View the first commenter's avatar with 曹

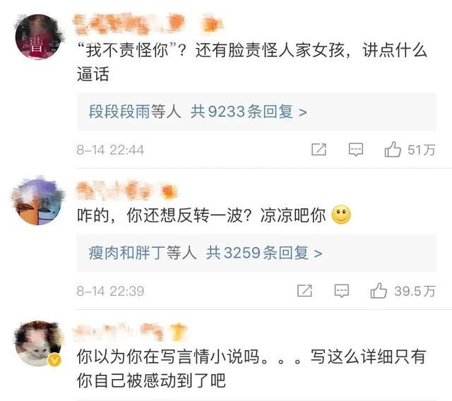tap(39, 37)
